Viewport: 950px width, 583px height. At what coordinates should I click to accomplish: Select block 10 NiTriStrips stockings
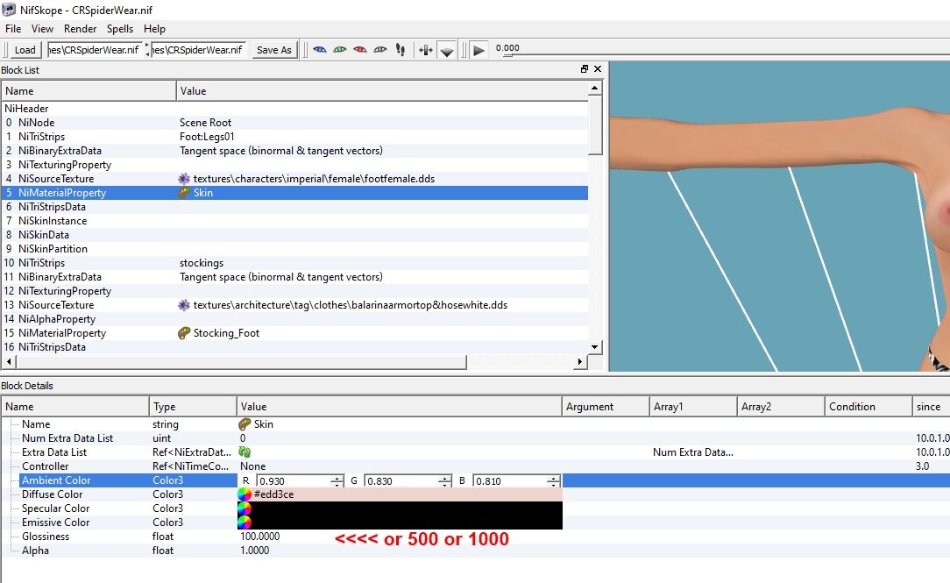(294, 263)
